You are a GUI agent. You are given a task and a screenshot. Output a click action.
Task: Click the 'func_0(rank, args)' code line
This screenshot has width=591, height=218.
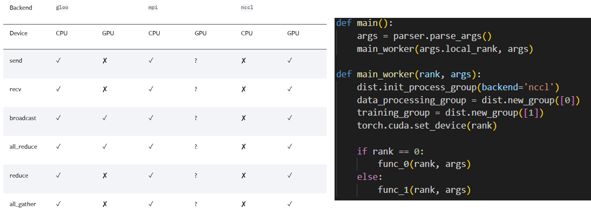click(424, 164)
